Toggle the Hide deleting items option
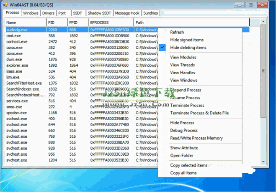This screenshot has width=276, height=192. coord(200,48)
